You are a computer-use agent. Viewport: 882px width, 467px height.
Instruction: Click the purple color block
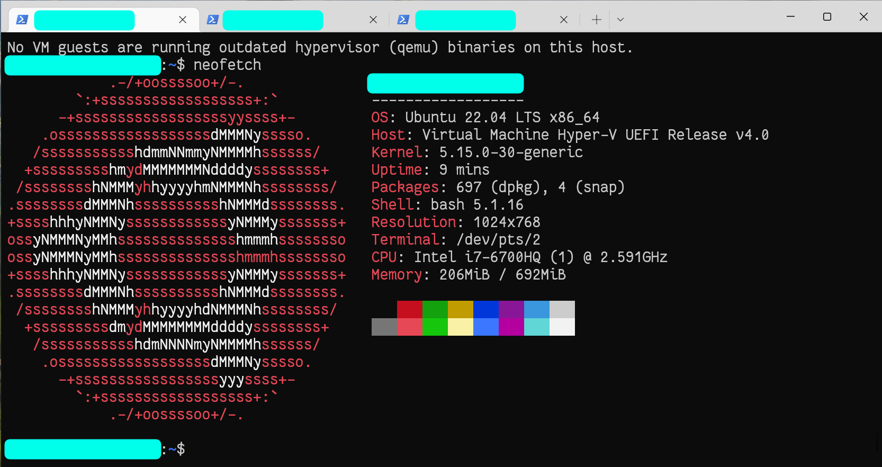click(x=511, y=309)
